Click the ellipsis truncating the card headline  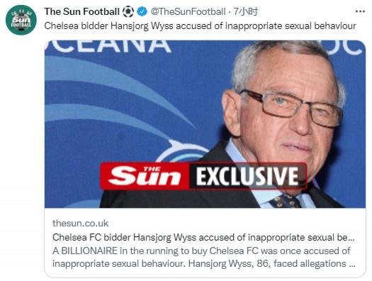click(x=351, y=238)
